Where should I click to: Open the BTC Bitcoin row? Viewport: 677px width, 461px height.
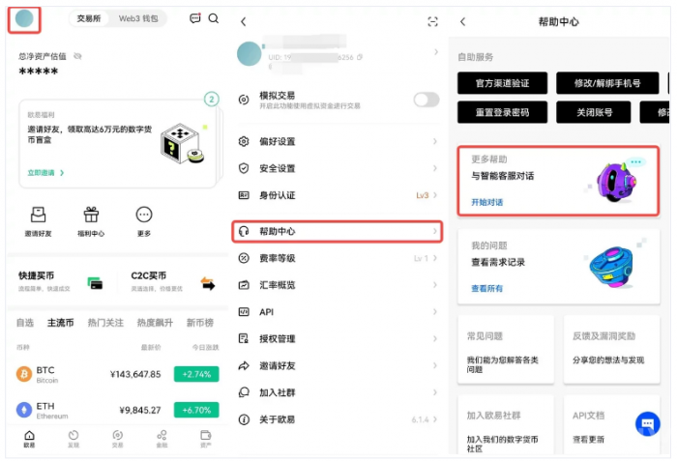click(x=117, y=374)
